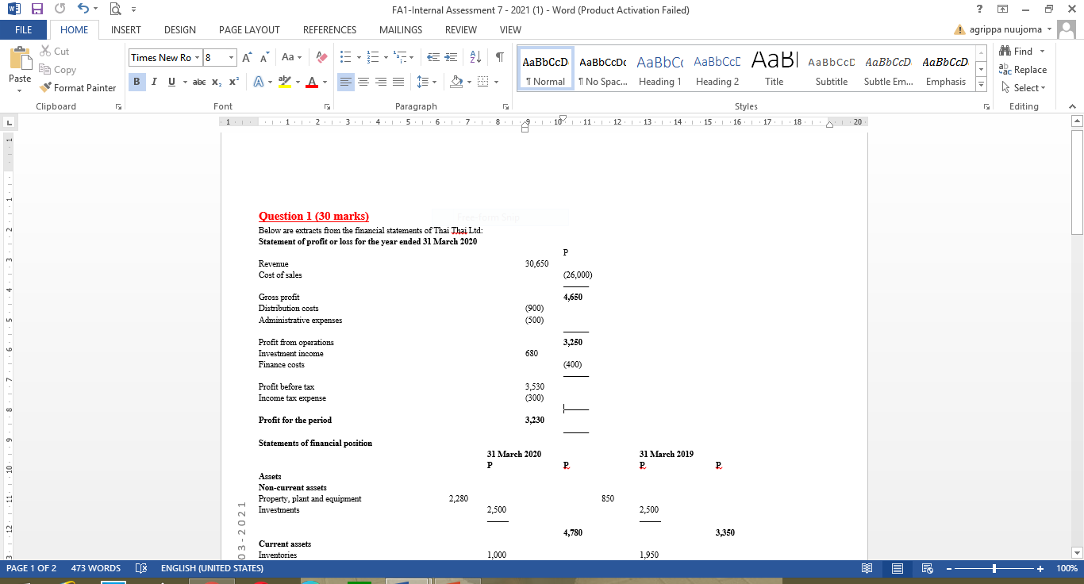Open the 473 WORDS word count
Screen dimensions: 1084x584
[x=96, y=568]
